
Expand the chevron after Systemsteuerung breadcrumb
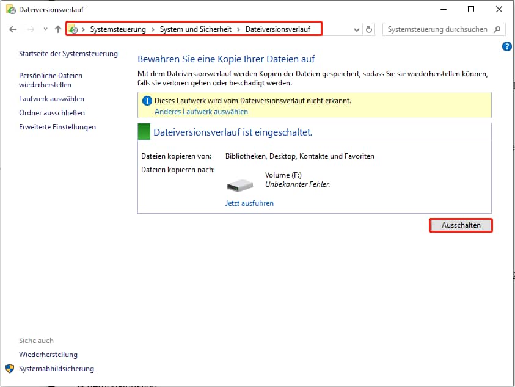click(153, 29)
